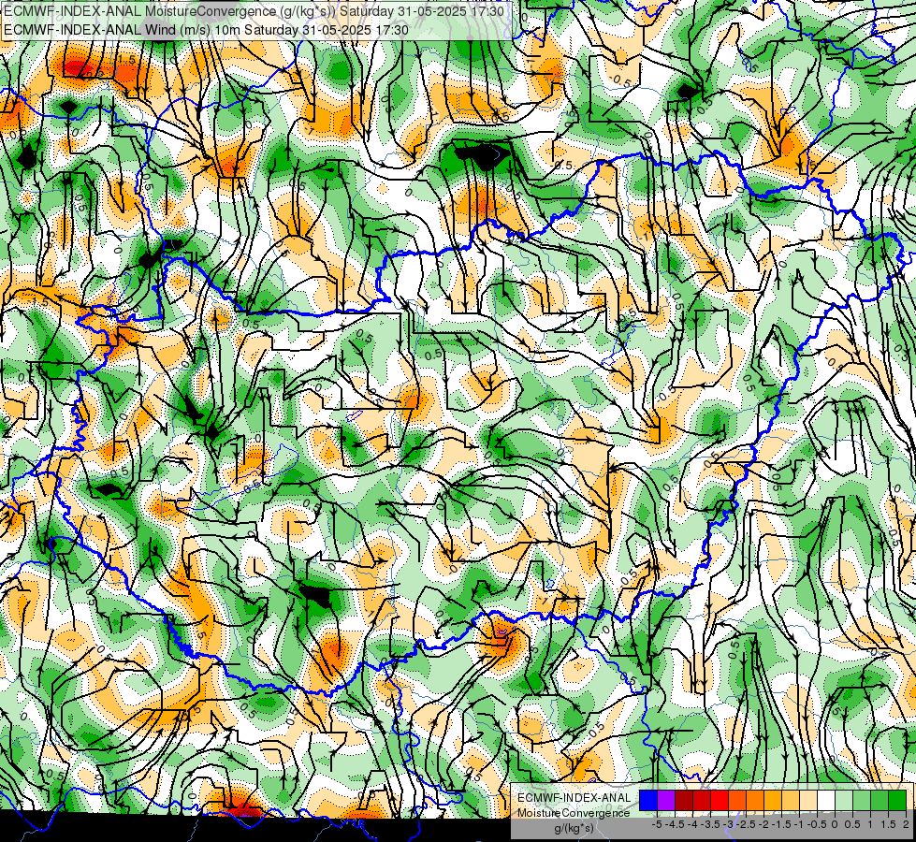Select the palest green swatch ending at 0.5
This screenshot has height=842, width=916.
[x=844, y=800]
